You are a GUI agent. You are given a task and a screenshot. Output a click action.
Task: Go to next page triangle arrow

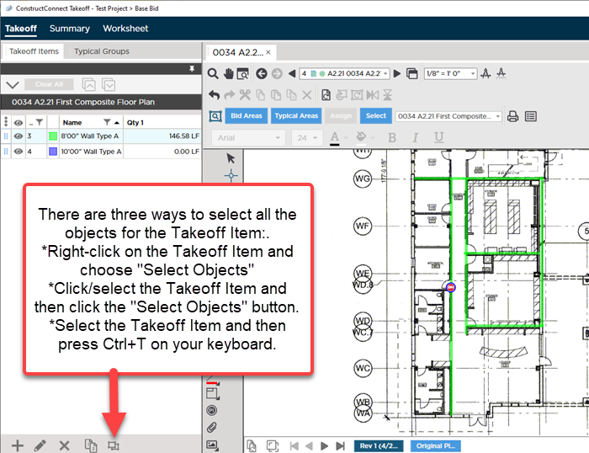coord(397,74)
